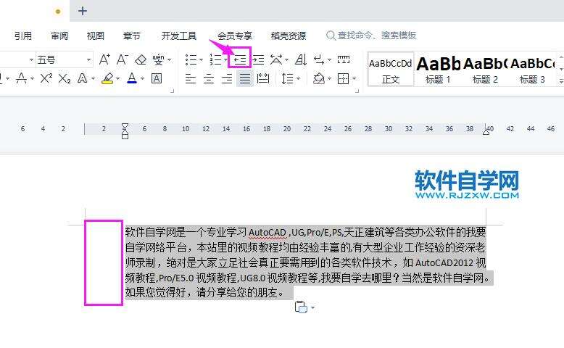Expand the bullet list dropdown arrow
This screenshot has width=564, height=348.
click(201, 59)
